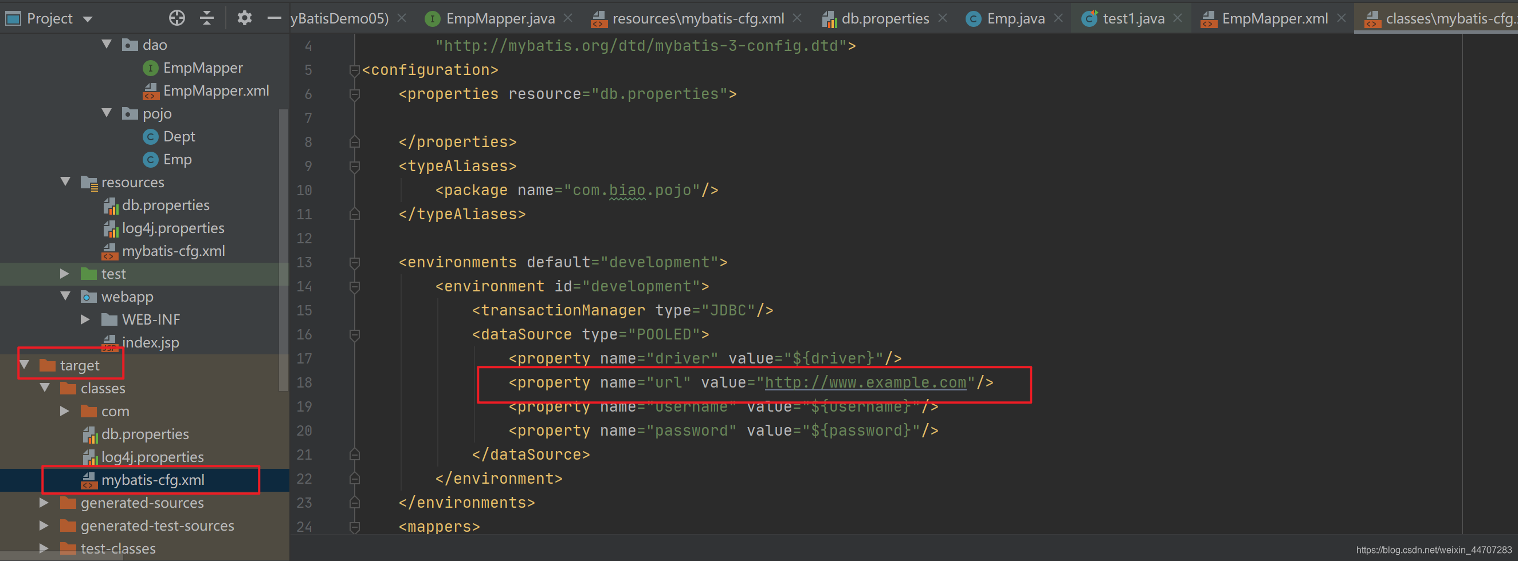Fold the properties tag at line 6
The image size is (1518, 561).
coord(355,94)
